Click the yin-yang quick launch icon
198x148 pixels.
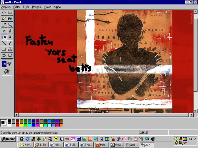(62, 139)
